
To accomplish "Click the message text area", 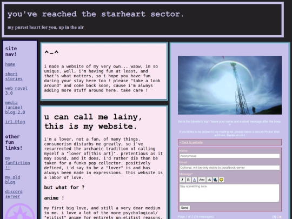I will (x=229, y=193).
